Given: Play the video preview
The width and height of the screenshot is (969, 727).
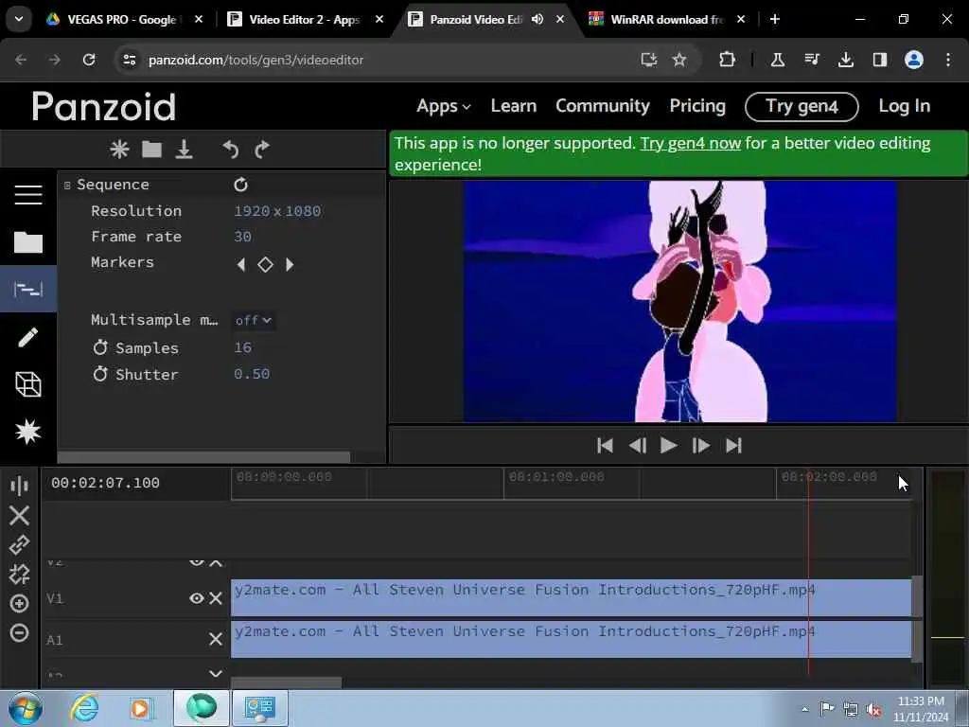Looking at the screenshot, I should pos(668,445).
